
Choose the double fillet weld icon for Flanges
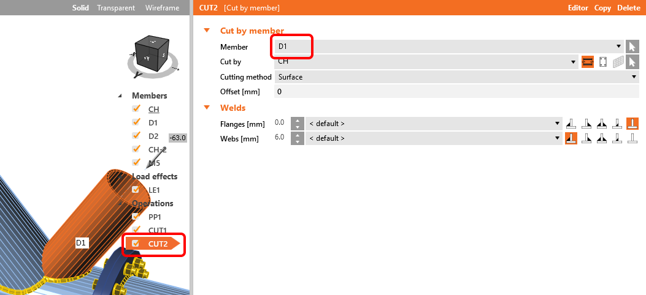601,123
